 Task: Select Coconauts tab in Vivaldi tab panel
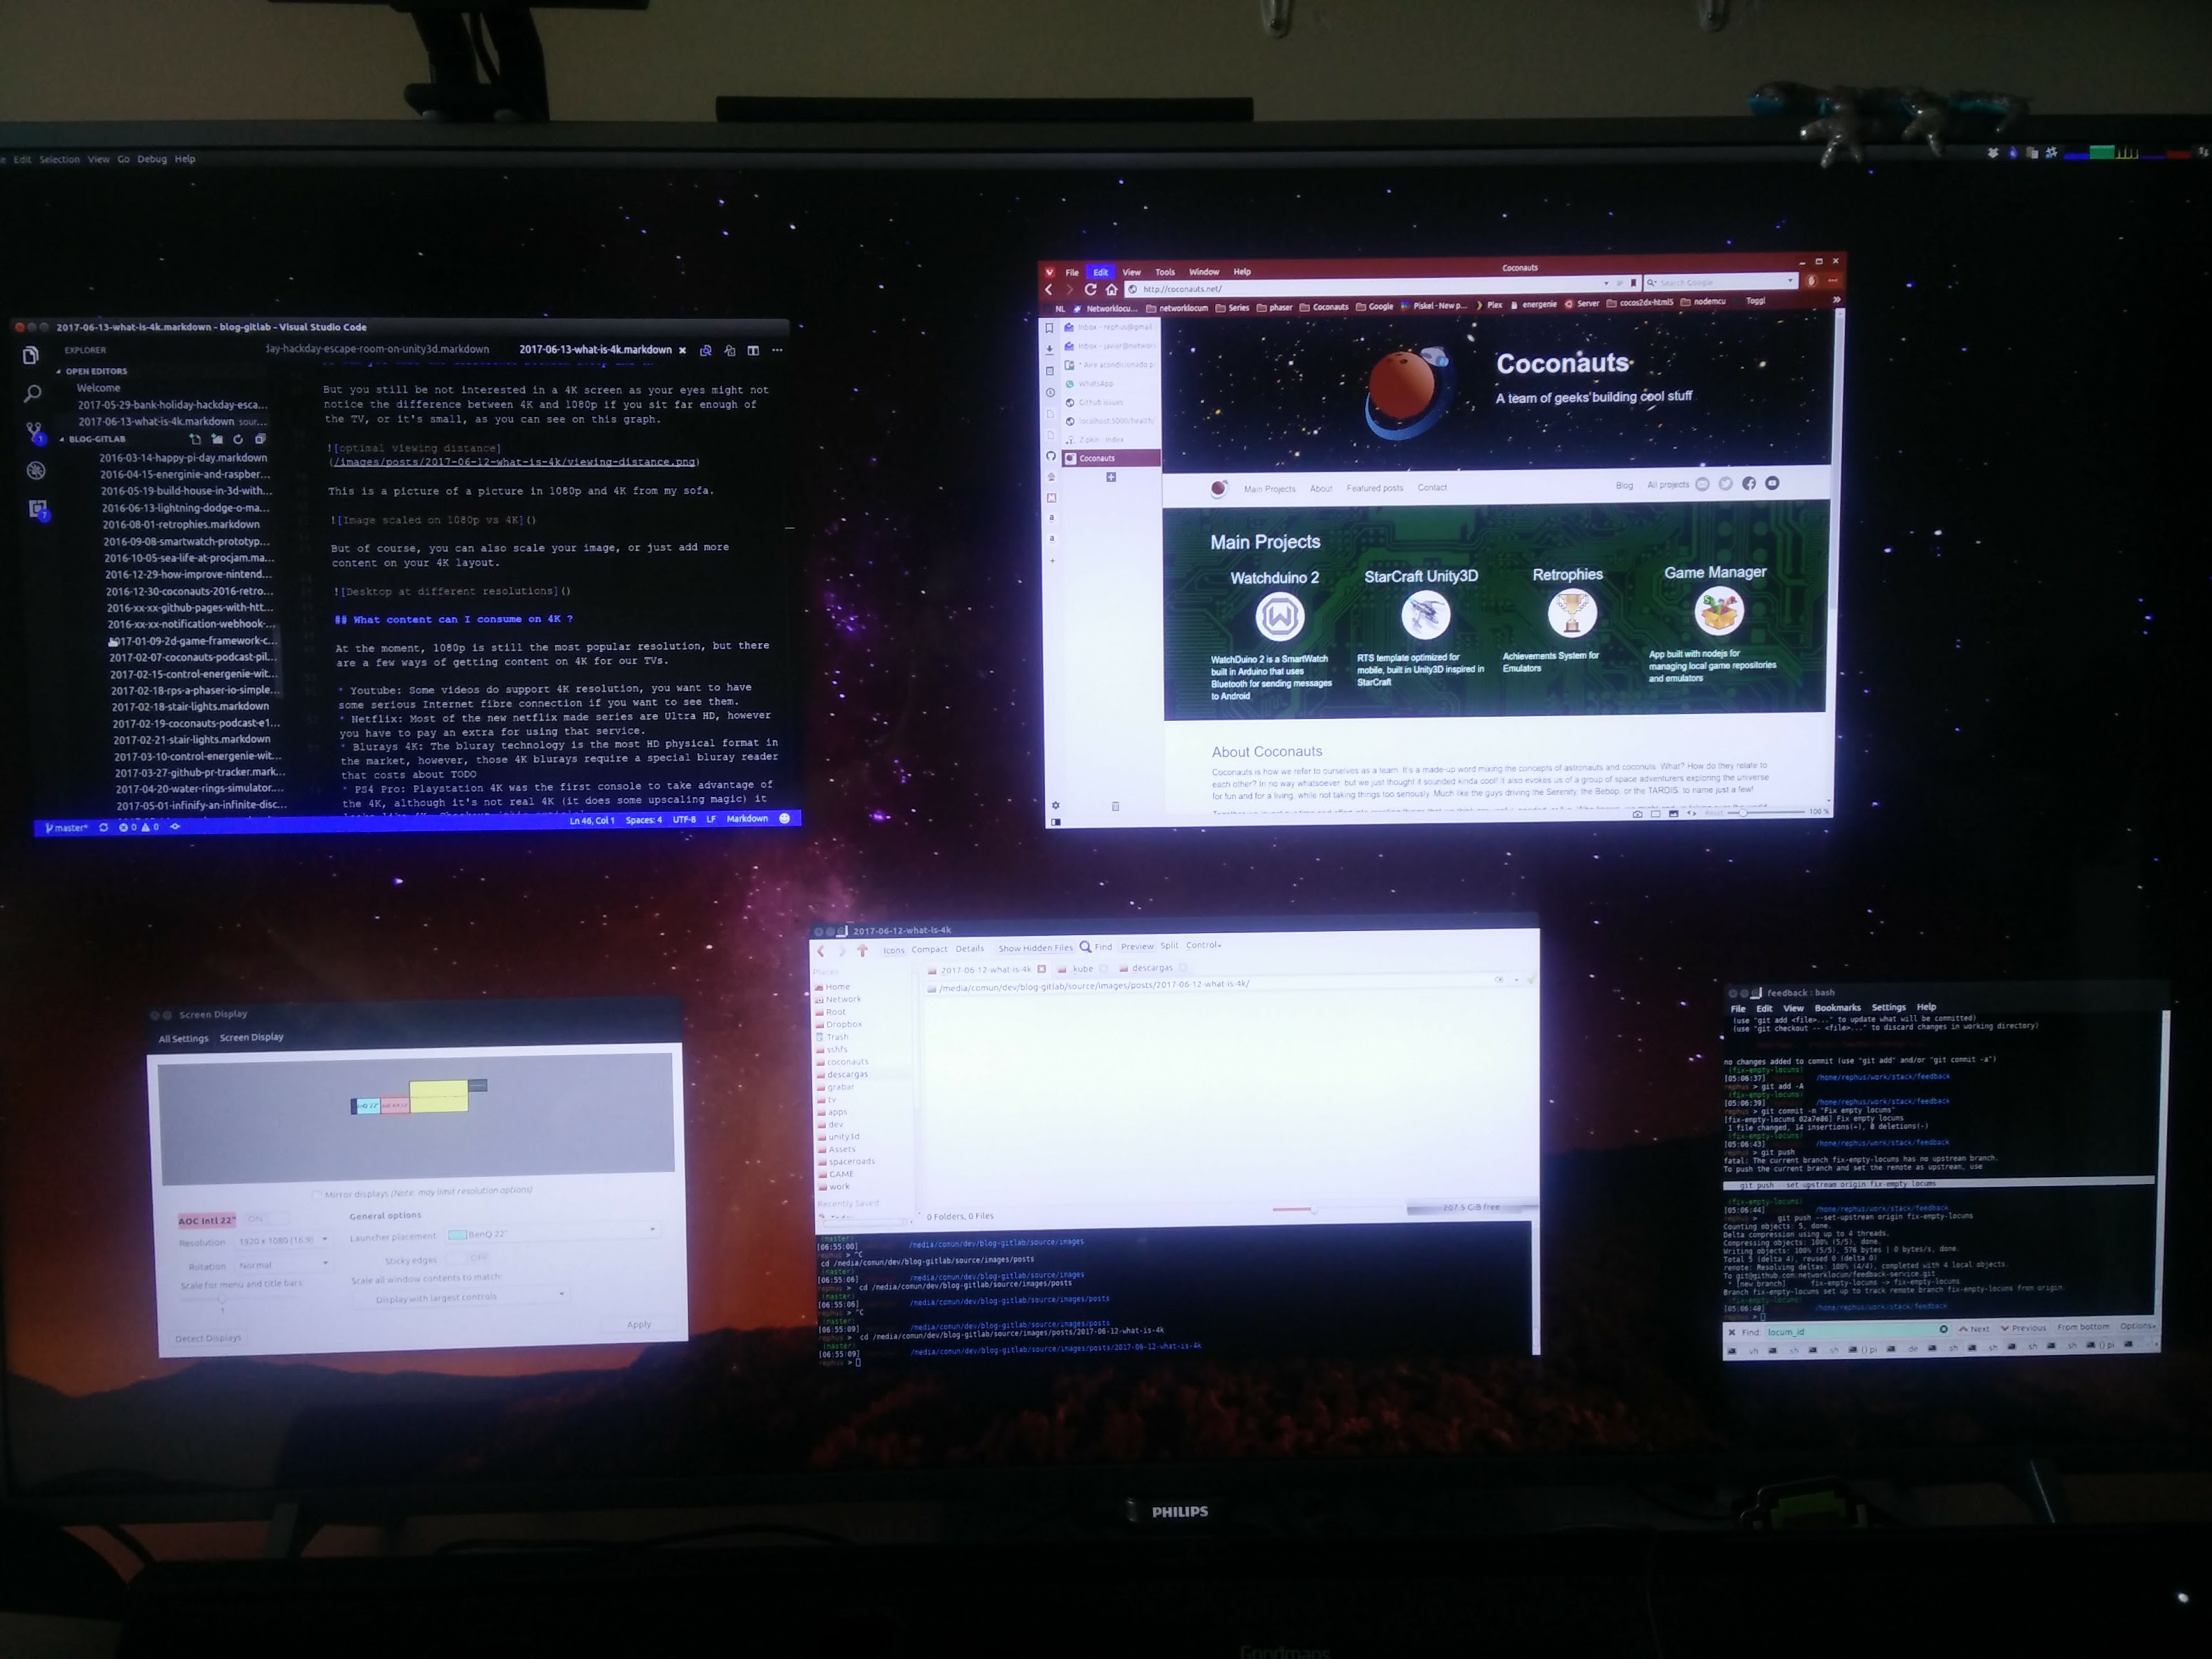pos(1111,458)
